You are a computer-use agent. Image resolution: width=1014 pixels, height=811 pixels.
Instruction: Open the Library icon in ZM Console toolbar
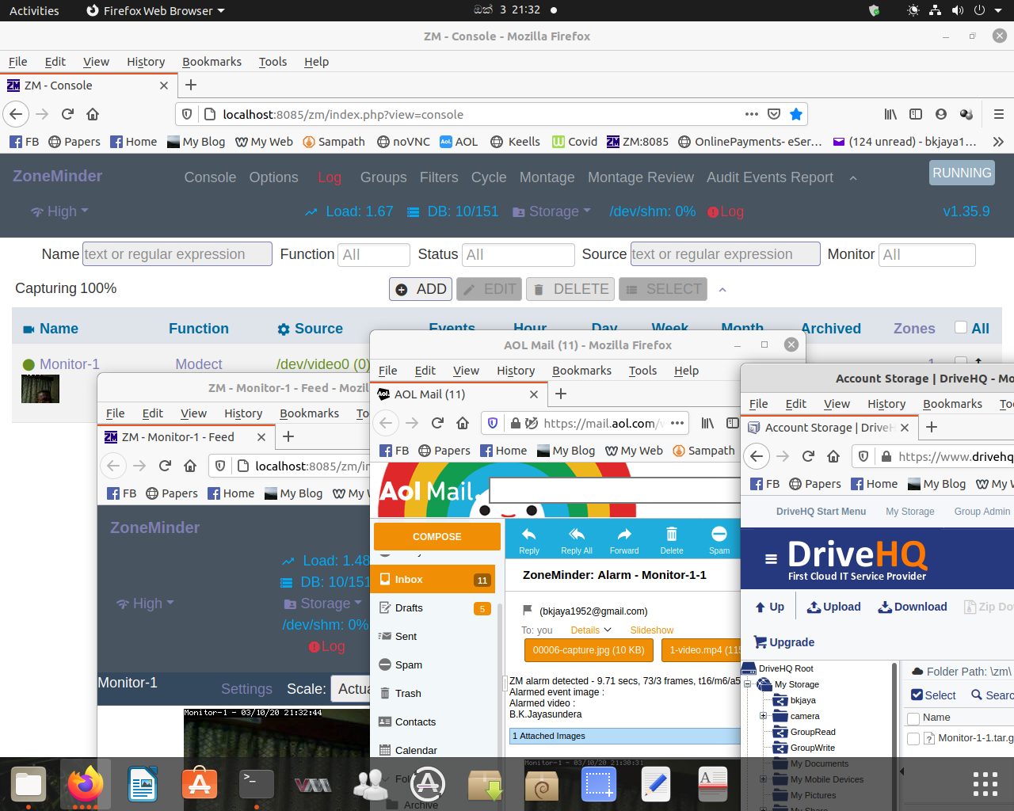(x=890, y=114)
